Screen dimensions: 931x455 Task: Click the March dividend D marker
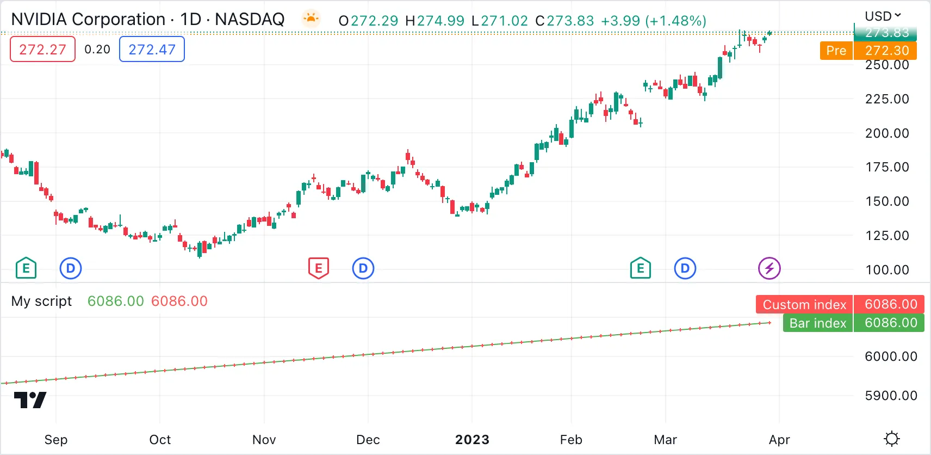click(685, 268)
